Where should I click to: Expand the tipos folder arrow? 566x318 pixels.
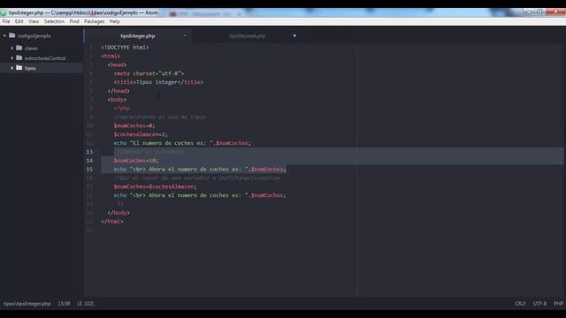[x=11, y=68]
